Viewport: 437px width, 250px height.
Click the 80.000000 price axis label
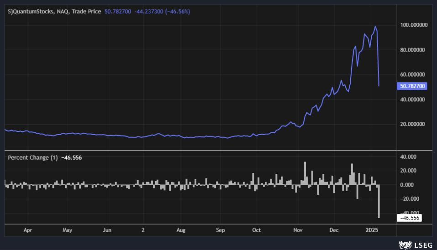coord(412,50)
